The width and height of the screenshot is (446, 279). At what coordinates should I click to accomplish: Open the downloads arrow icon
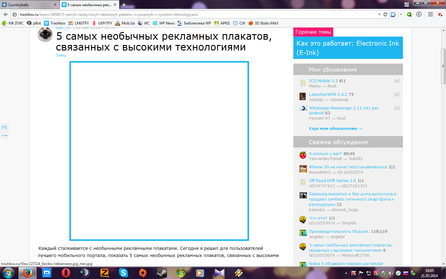[419, 14]
